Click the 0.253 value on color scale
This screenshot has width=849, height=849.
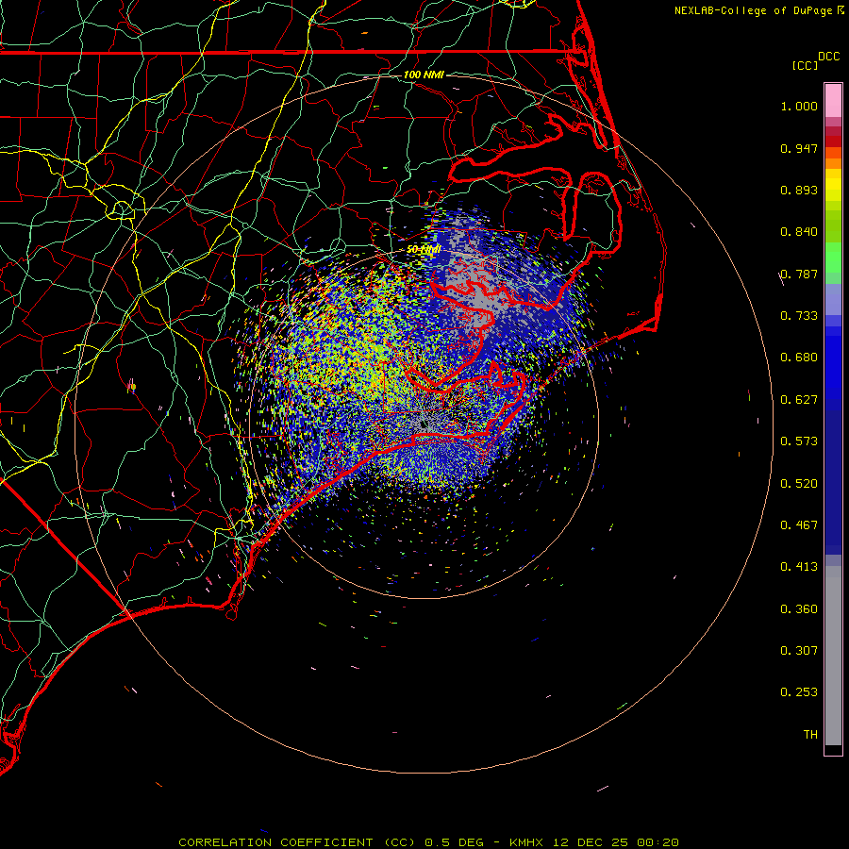click(x=799, y=692)
